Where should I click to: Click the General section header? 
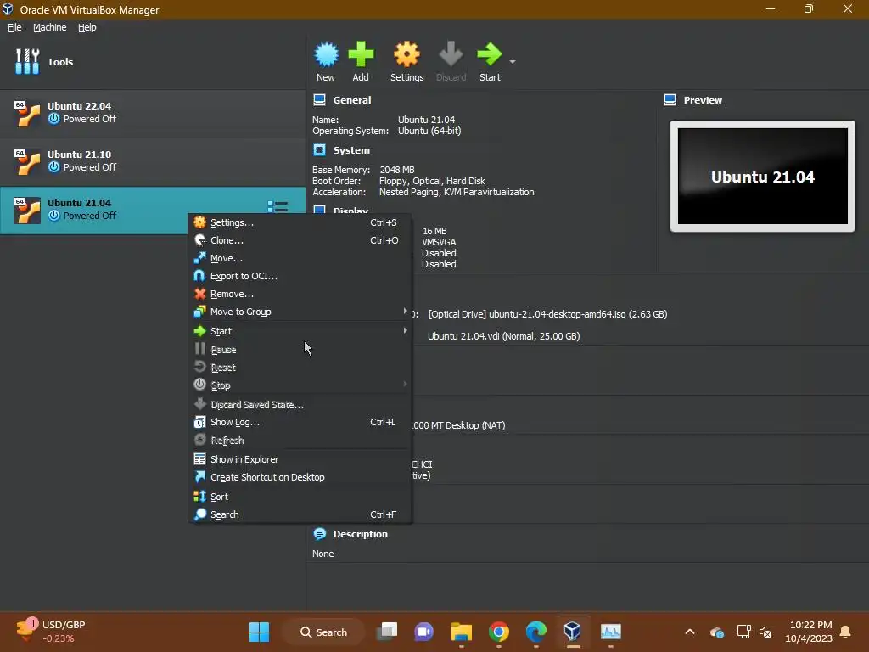pyautogui.click(x=352, y=100)
